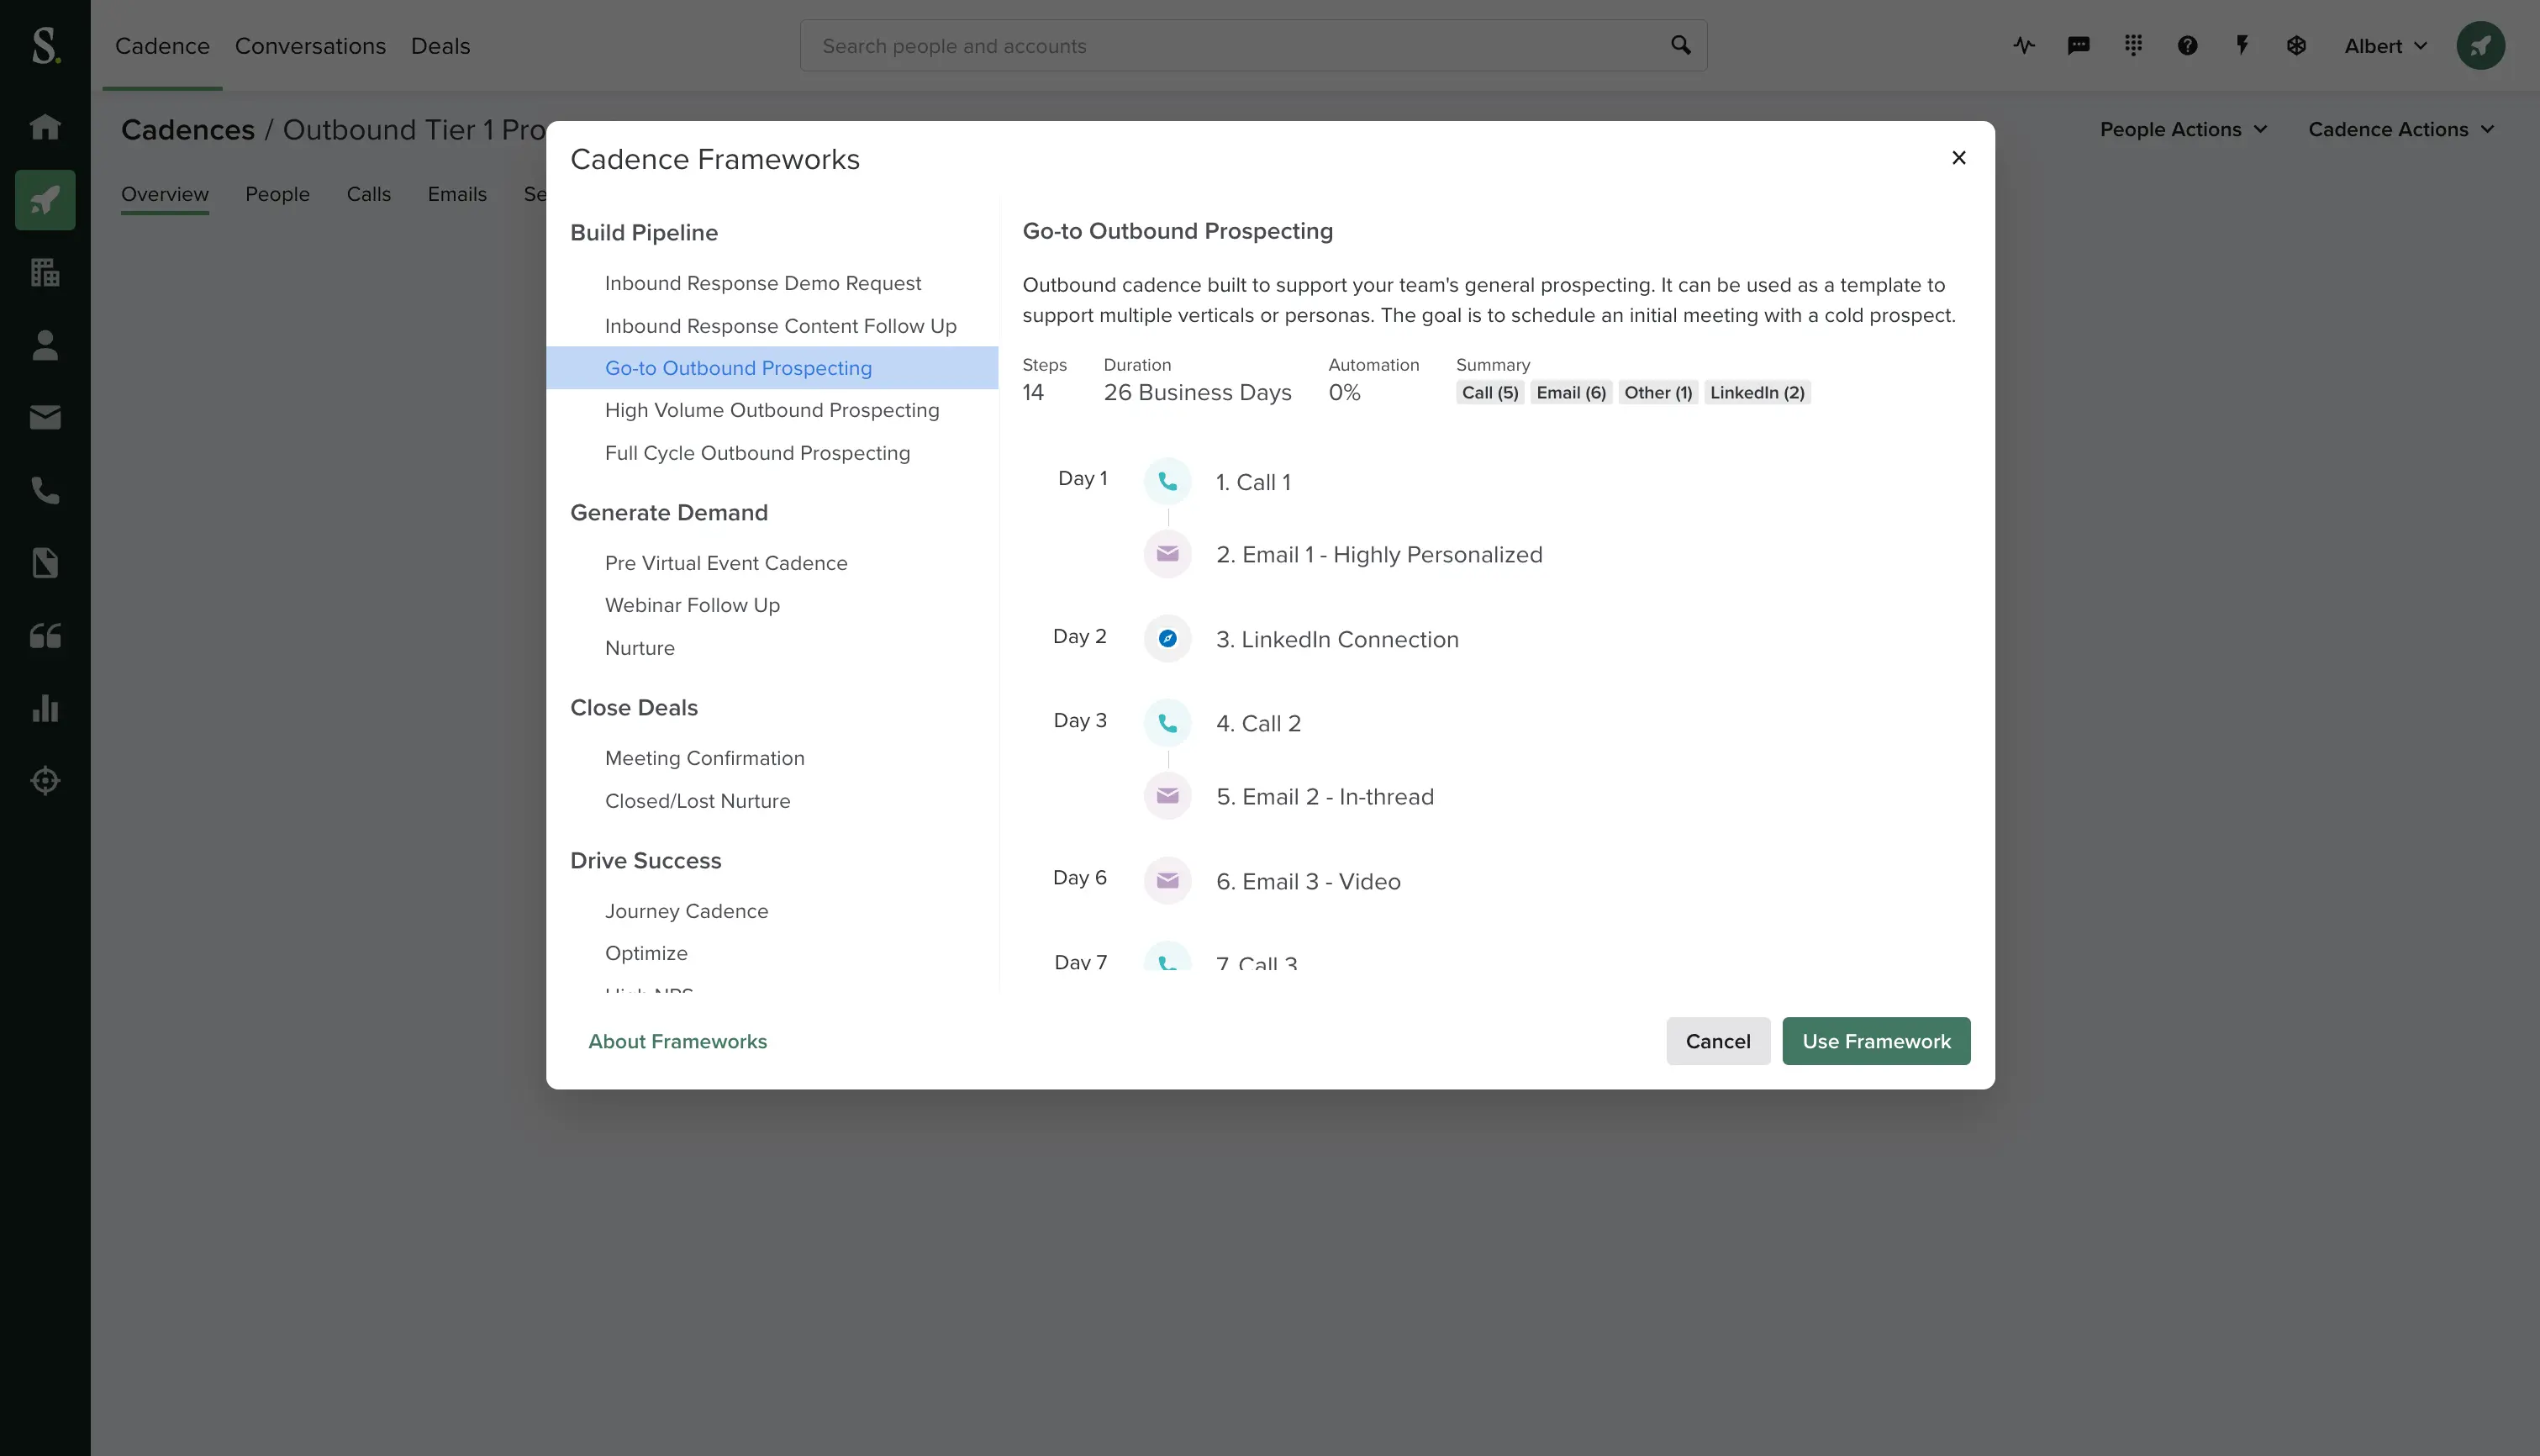The width and height of the screenshot is (2540, 1456).
Task: Click the envelope icon for Email 3 - Video
Action: [1167, 881]
